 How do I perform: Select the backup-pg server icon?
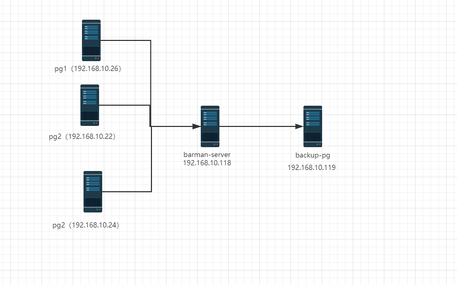313,126
